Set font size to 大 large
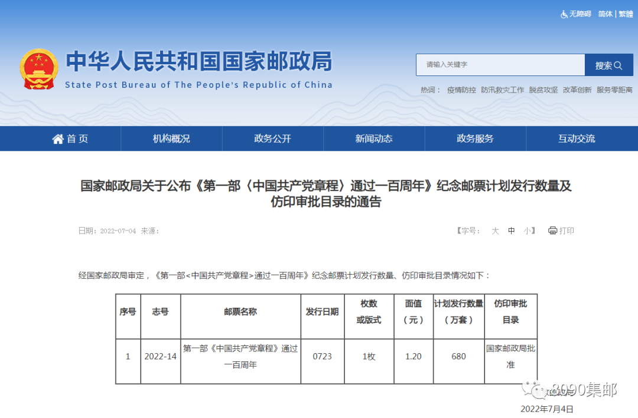Image resolution: width=638 pixels, height=418 pixels. pyautogui.click(x=495, y=231)
